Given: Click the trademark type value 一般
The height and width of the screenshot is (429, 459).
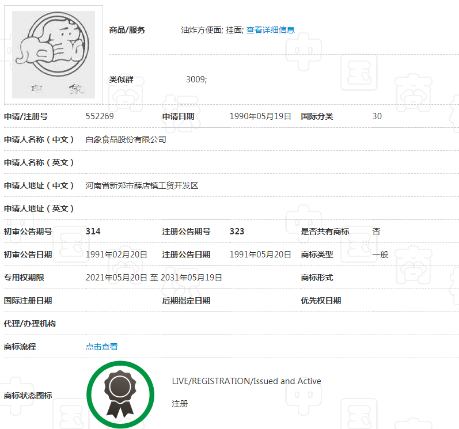Looking at the screenshot, I should pos(380,255).
